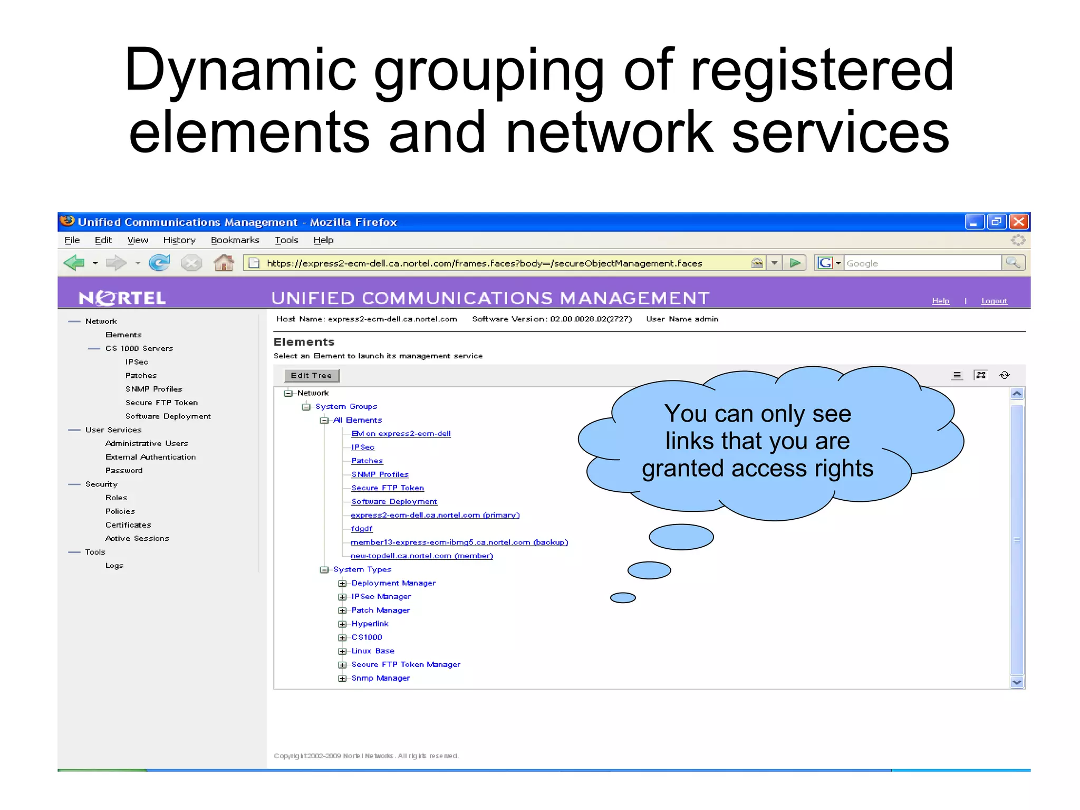Collapse the System Groups node

pos(306,407)
